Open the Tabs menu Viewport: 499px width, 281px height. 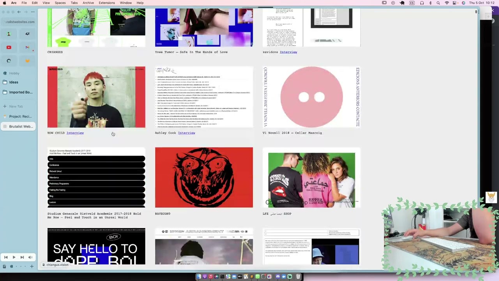click(74, 3)
